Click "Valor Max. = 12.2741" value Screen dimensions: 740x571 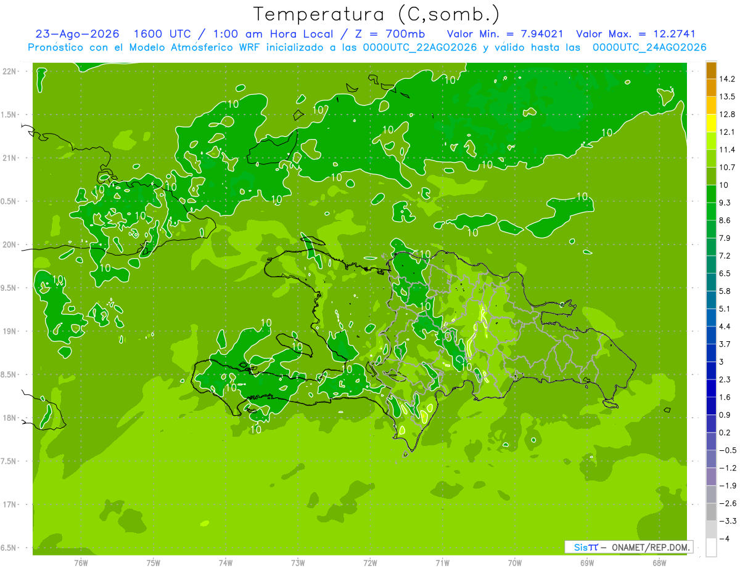pyautogui.click(x=636, y=34)
